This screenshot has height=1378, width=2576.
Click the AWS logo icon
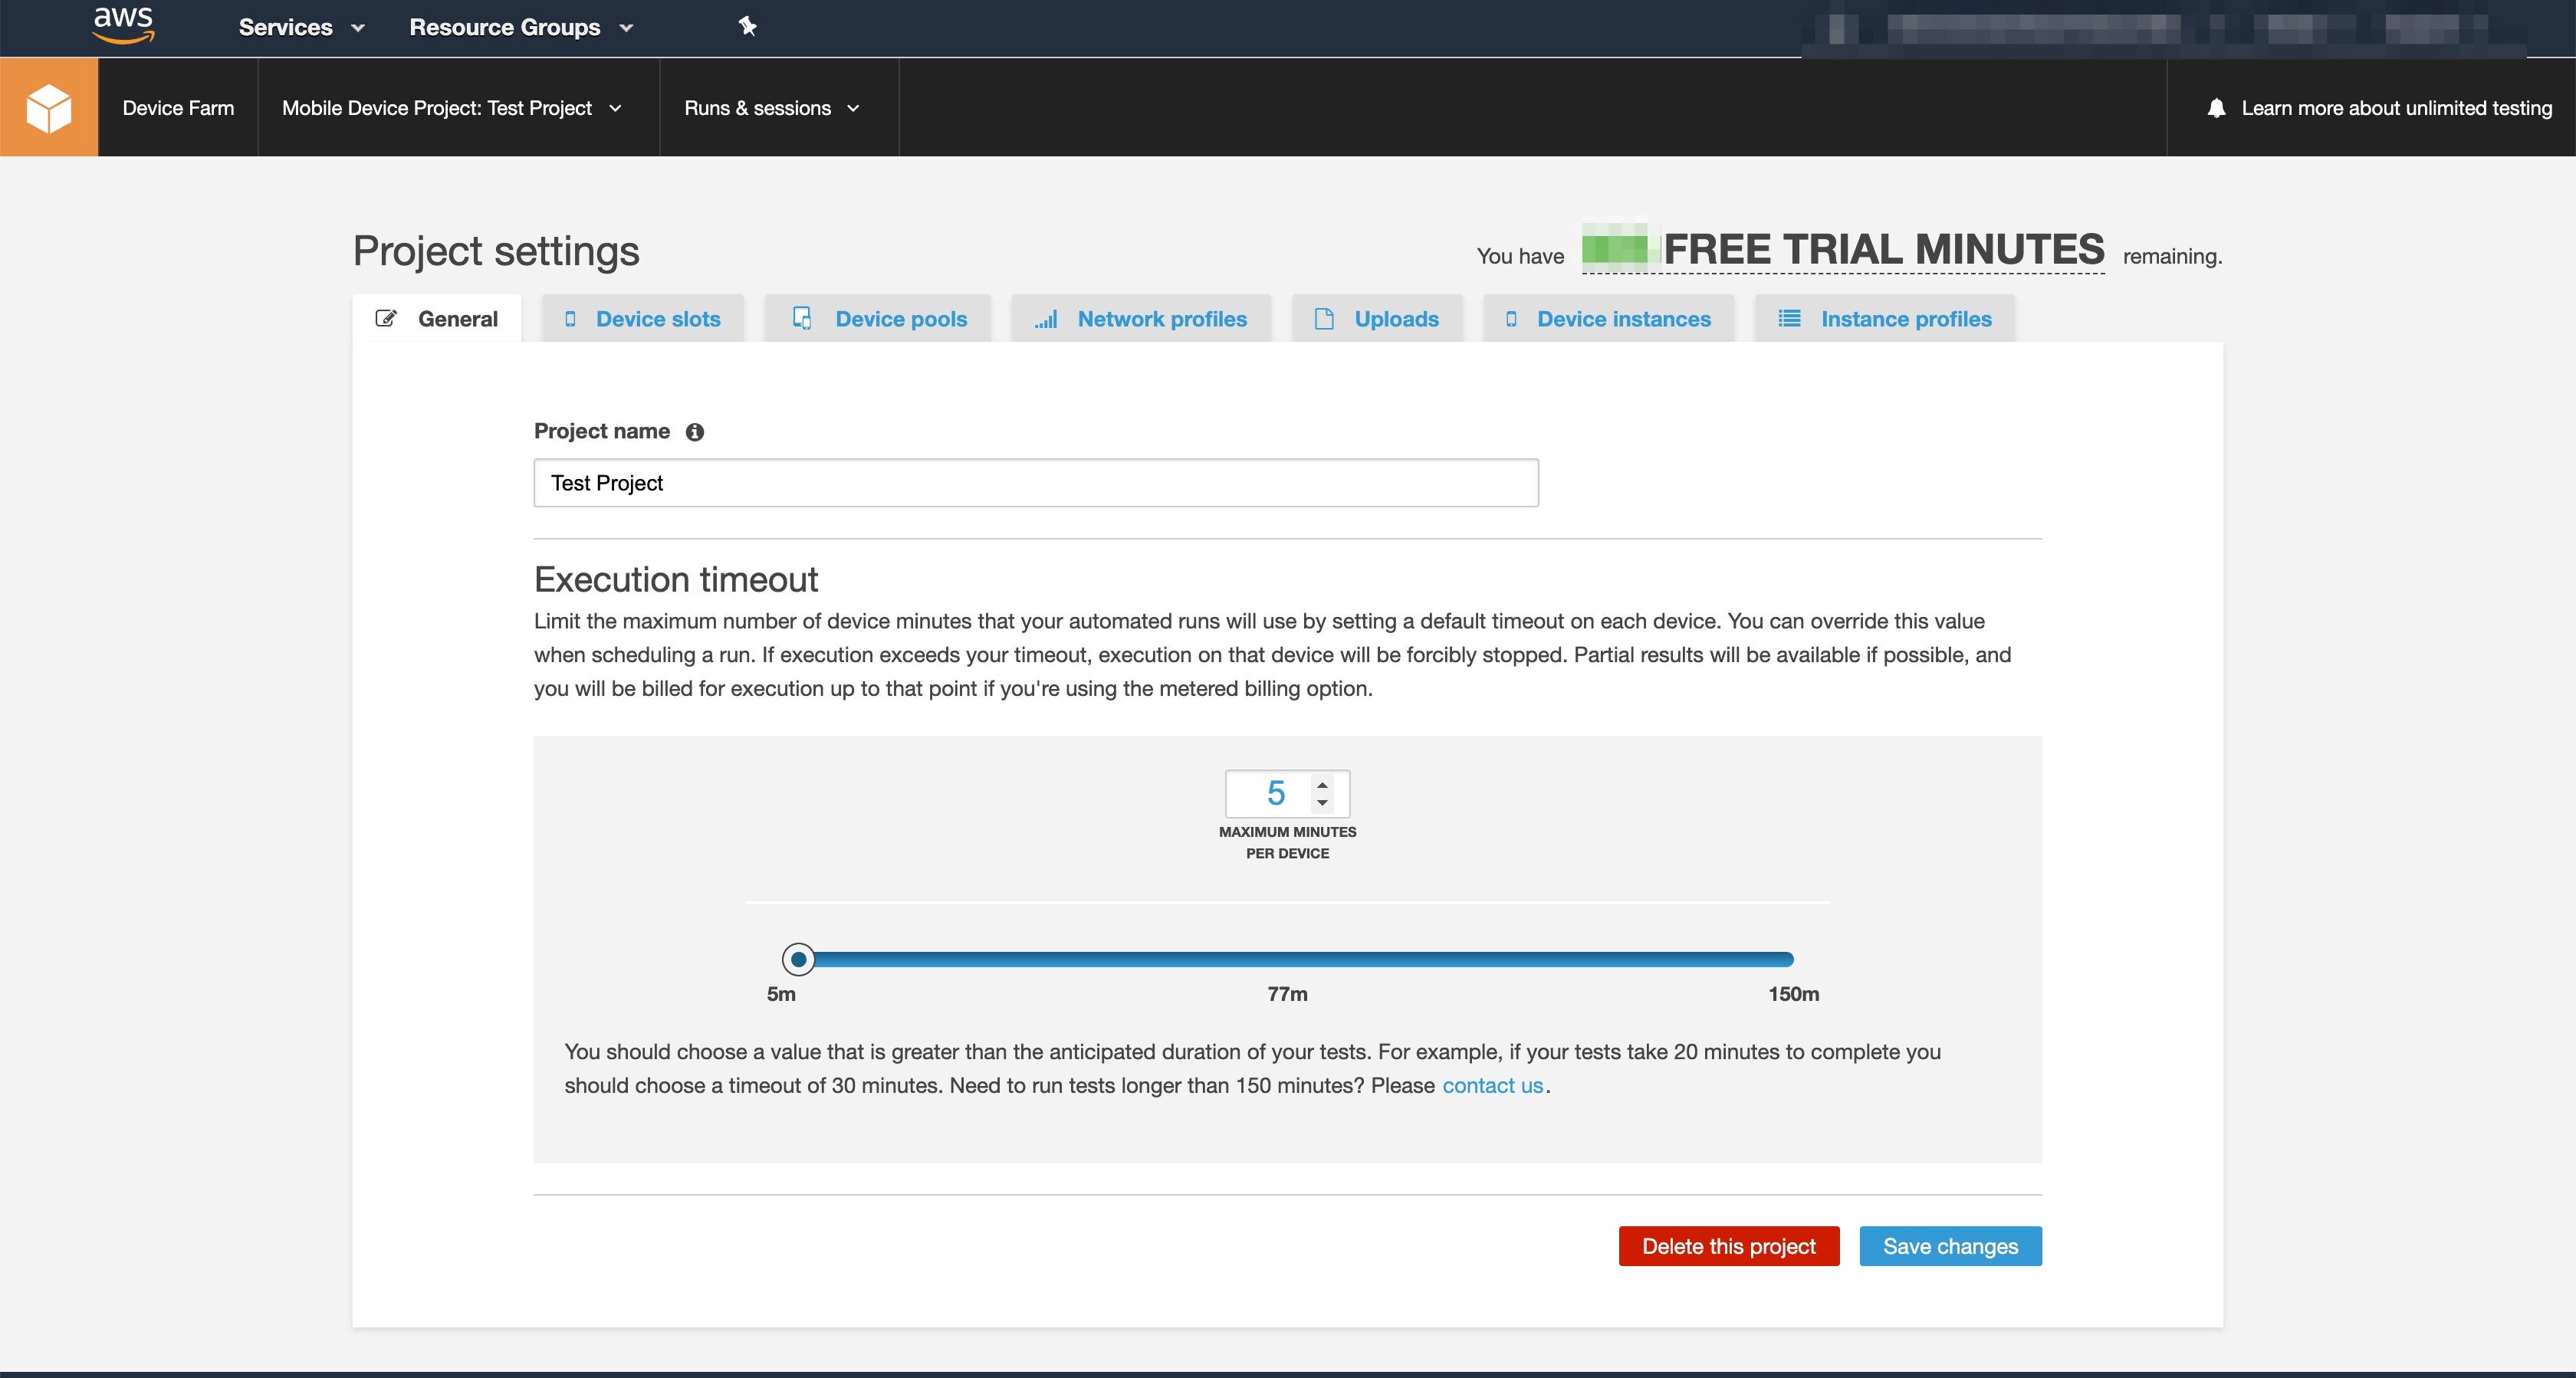(x=123, y=26)
